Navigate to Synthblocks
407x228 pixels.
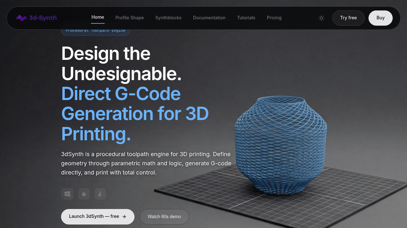pos(168,18)
